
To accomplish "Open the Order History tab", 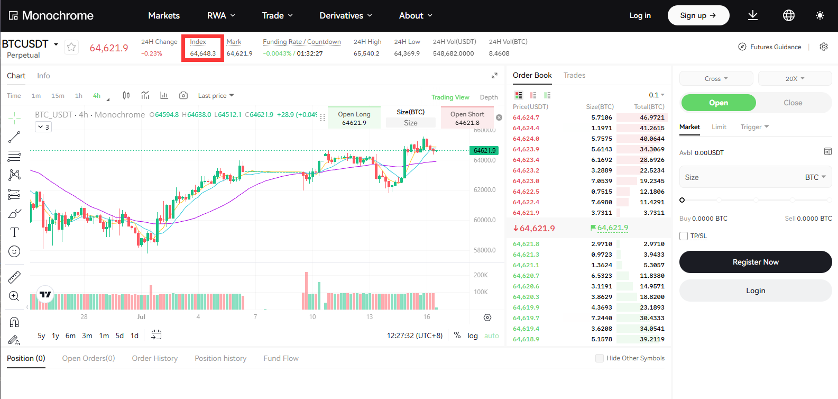I will (x=155, y=358).
